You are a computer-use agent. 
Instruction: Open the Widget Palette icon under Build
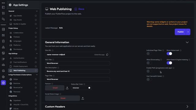(x=3, y=7)
